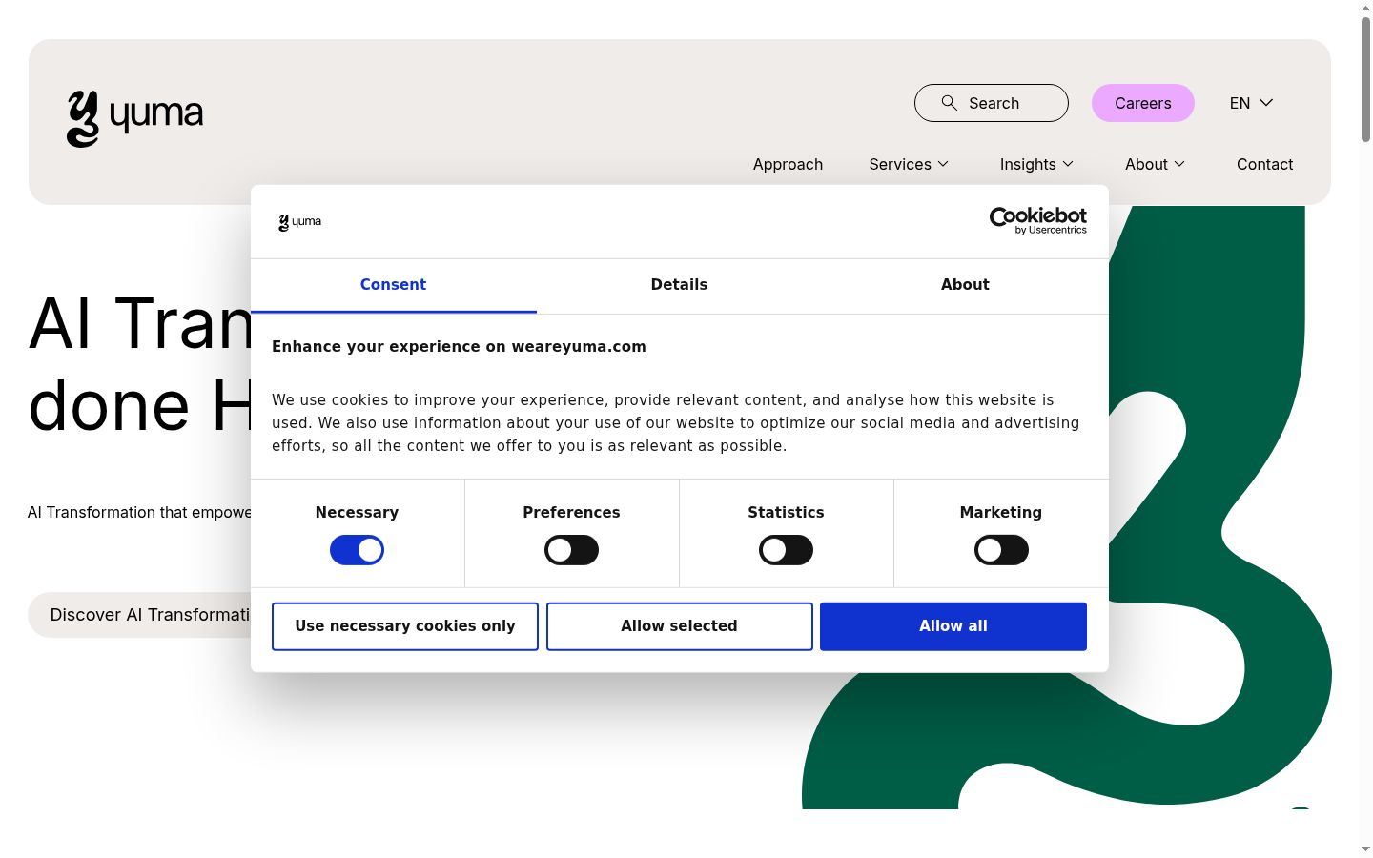The height and width of the screenshot is (858, 1373).
Task: Click the Marketing label text
Action: (x=1001, y=513)
